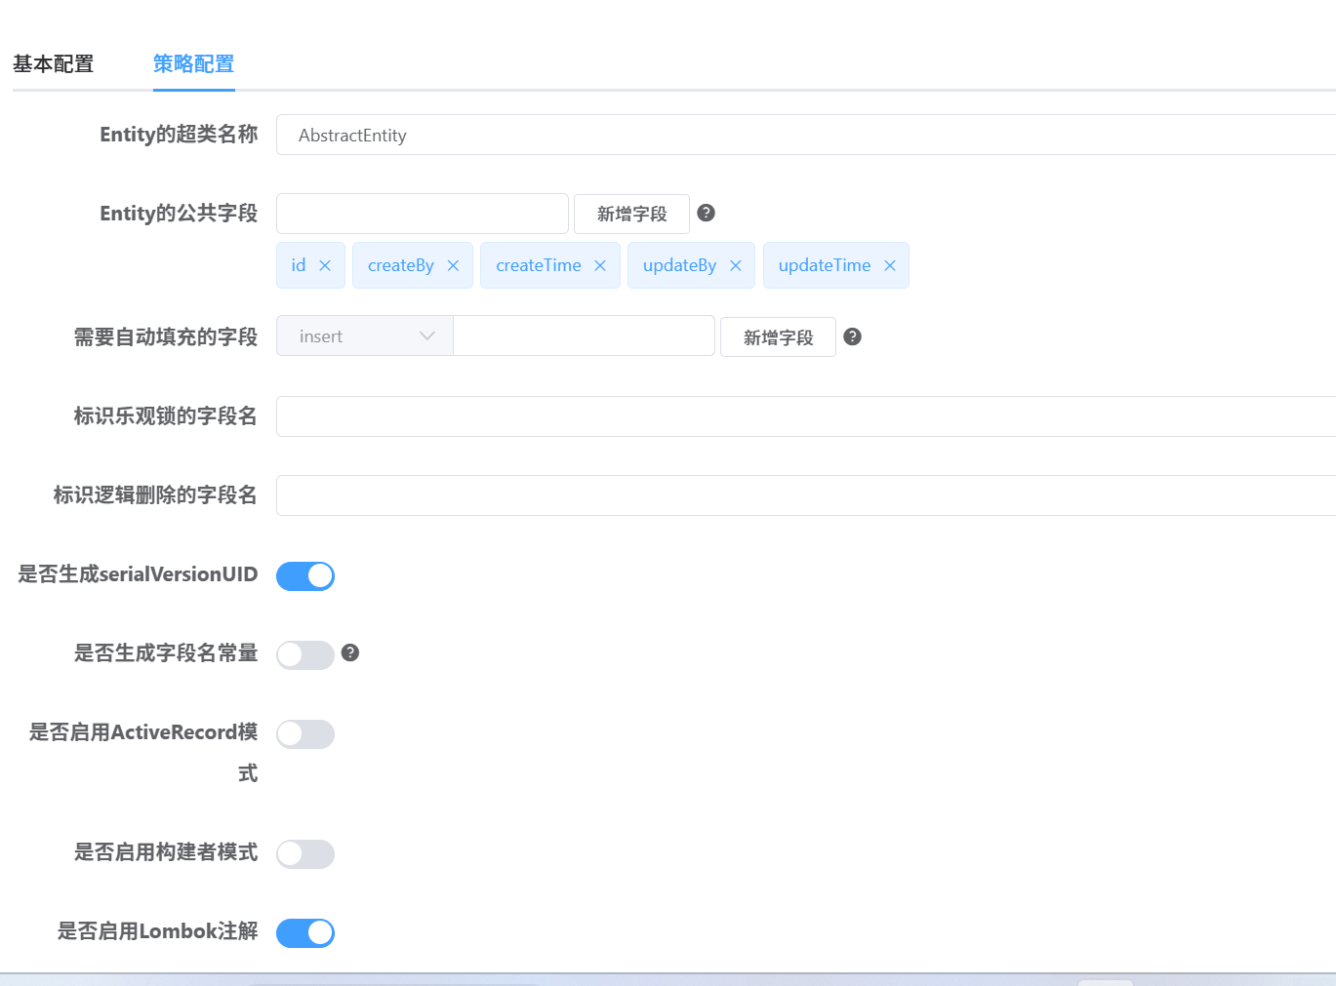Click 新增字段 for Entity common fields
Viewport: 1336px width, 986px height.
(630, 214)
